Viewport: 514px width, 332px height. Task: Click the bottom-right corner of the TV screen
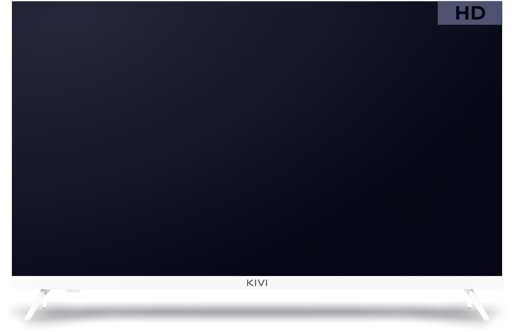point(500,274)
